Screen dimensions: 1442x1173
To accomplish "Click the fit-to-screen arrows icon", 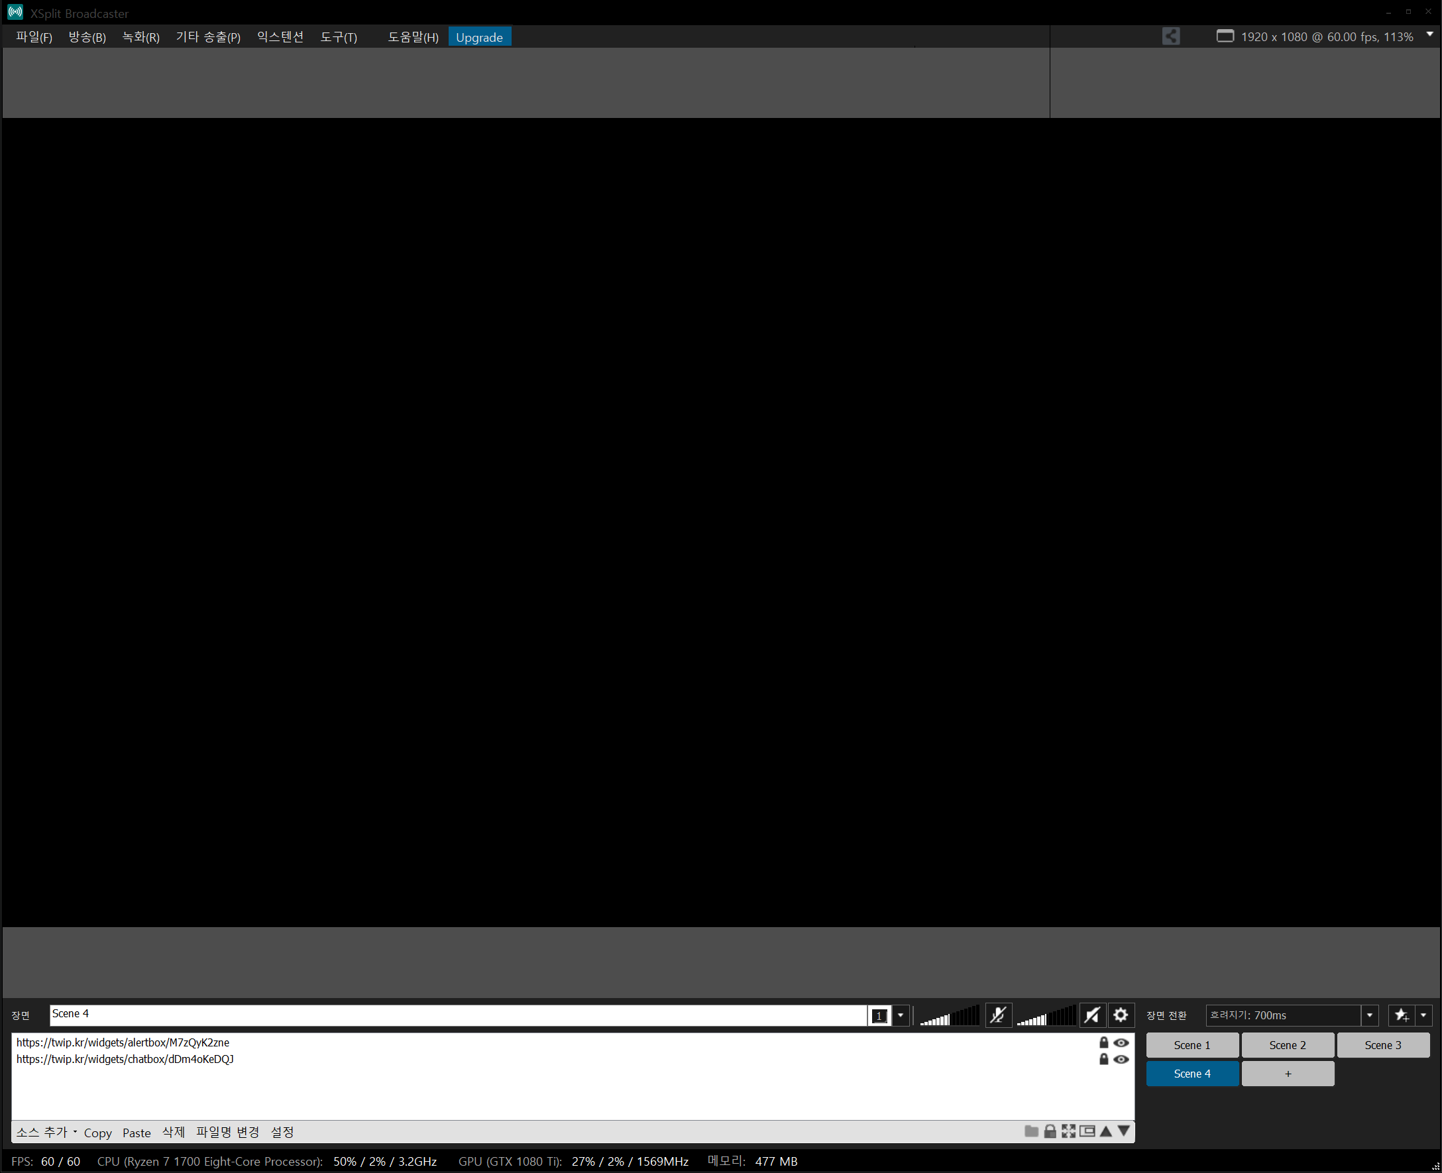I will (x=1068, y=1131).
